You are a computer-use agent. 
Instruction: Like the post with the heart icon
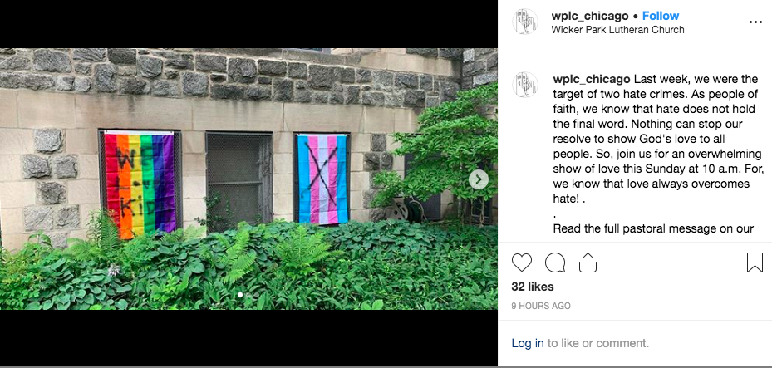coord(522,263)
